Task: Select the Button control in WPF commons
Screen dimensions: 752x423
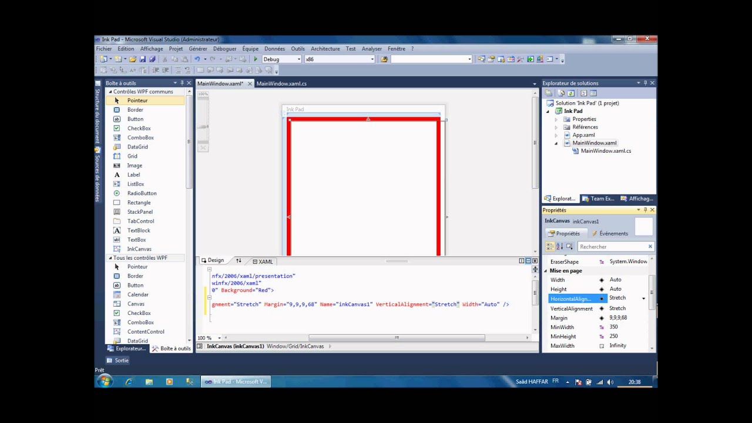Action: tap(145, 119)
